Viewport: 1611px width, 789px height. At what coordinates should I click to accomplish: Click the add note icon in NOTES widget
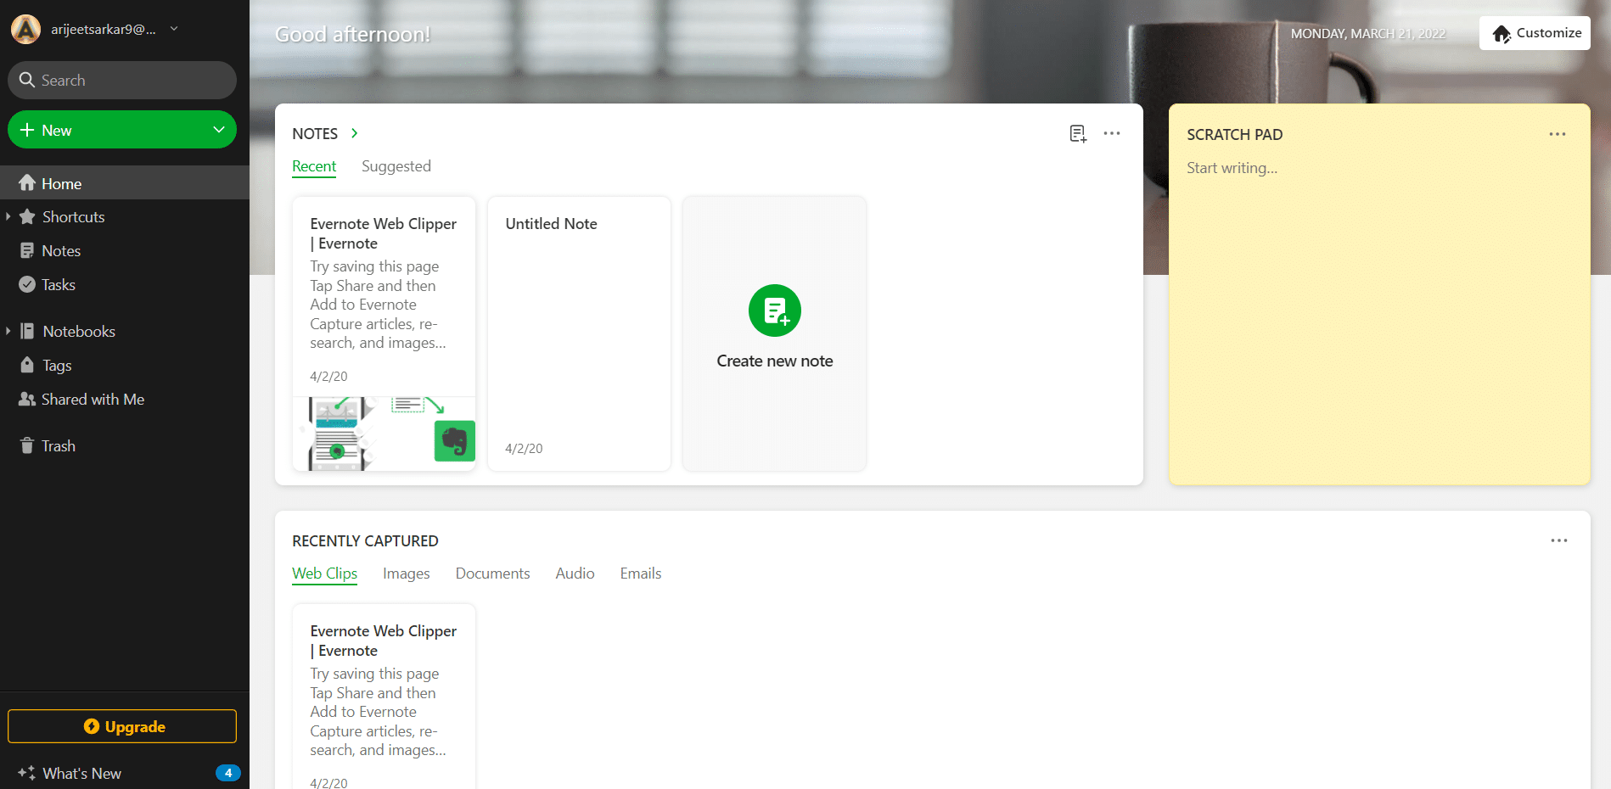[x=1078, y=133]
